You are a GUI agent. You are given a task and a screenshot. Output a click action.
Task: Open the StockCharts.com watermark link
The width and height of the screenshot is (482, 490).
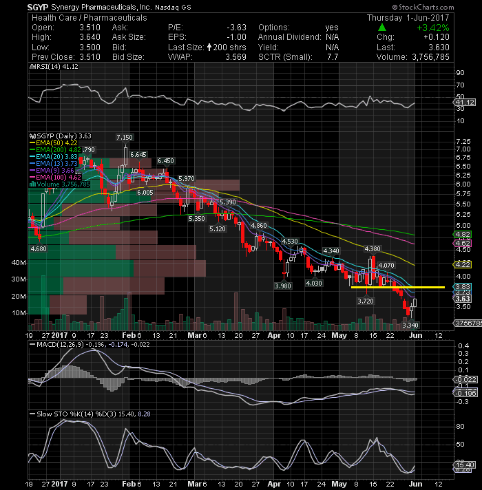click(x=423, y=7)
